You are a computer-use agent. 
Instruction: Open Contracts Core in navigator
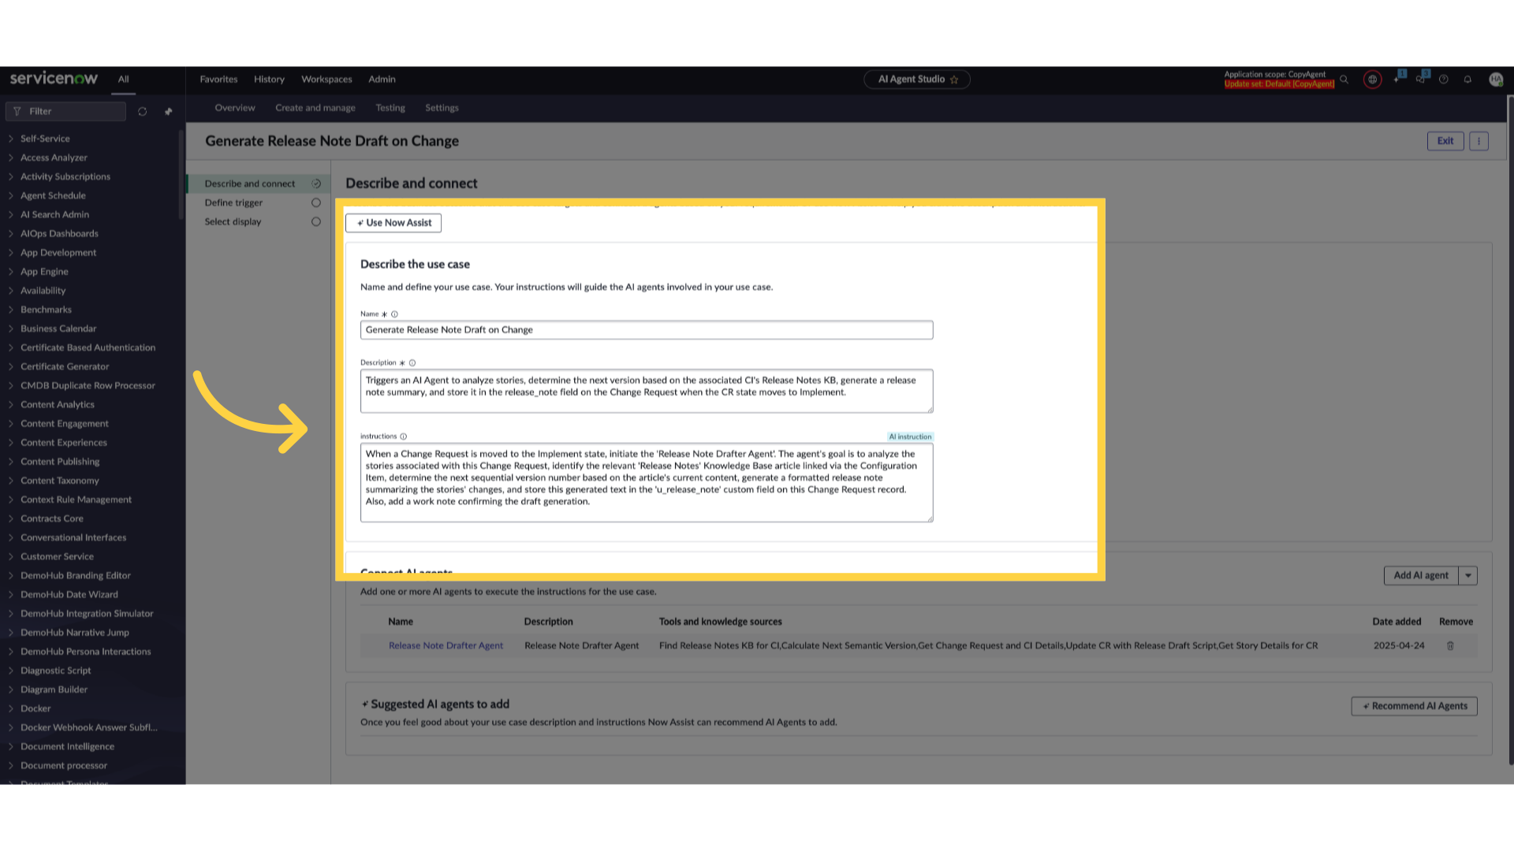(52, 518)
